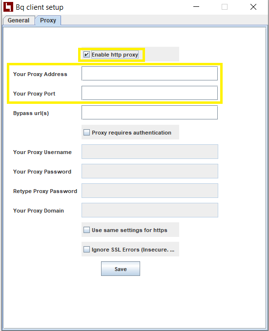The image size is (269, 331).
Task: Minimize the Bq client setup window
Action: pos(196,7)
